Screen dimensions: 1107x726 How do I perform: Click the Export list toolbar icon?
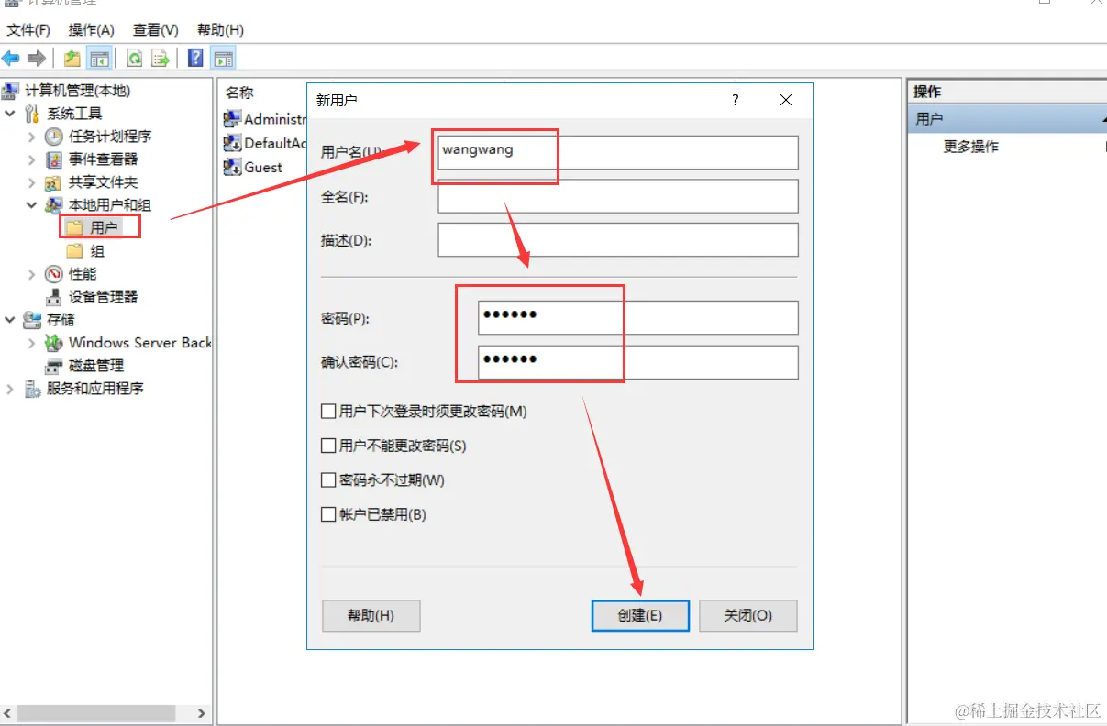[161, 59]
